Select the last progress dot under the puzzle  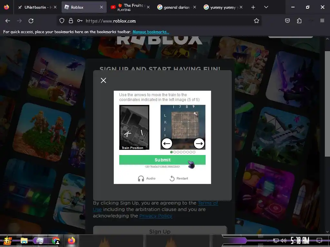(x=194, y=152)
